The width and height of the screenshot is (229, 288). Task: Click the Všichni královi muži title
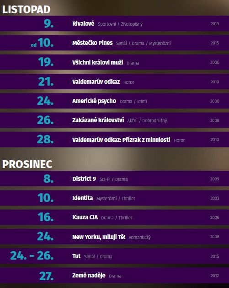coord(97,62)
